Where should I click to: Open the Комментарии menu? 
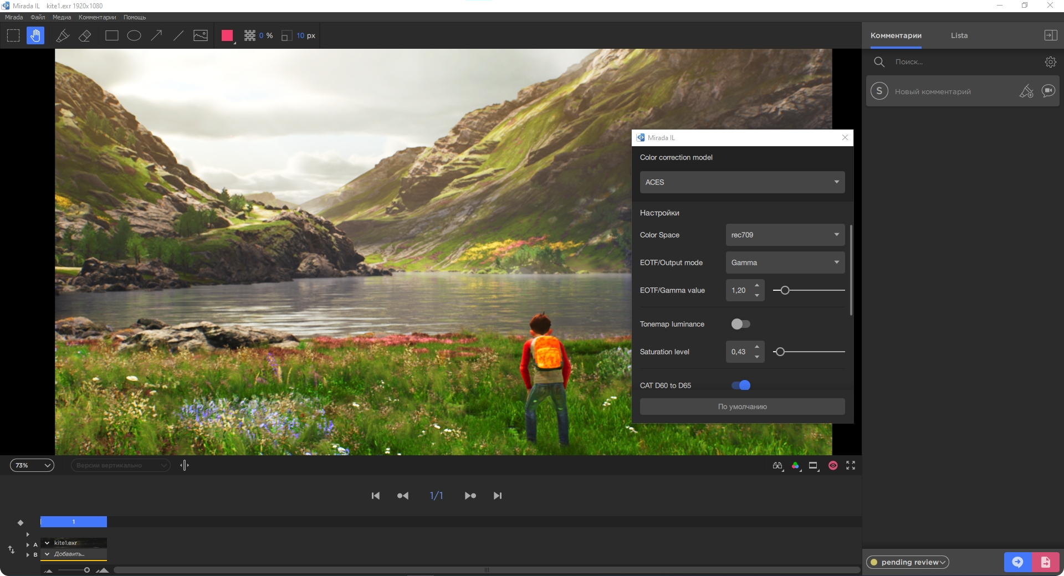pos(97,17)
